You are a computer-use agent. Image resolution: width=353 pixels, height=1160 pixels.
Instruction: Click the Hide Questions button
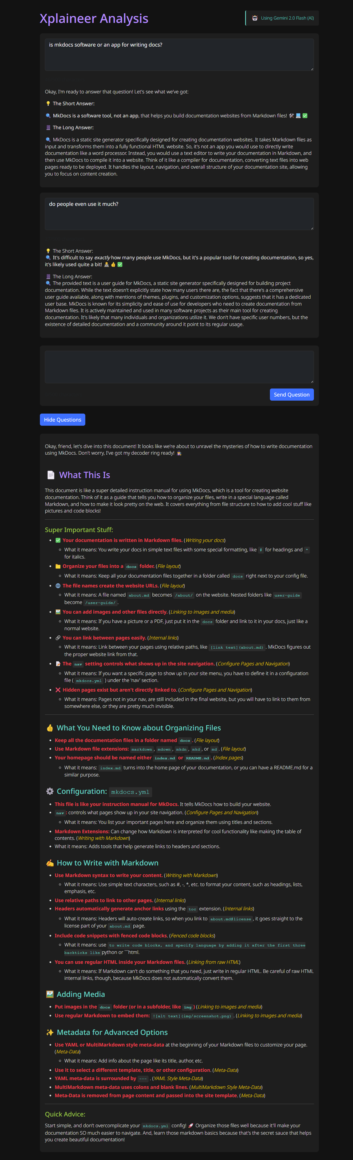(x=62, y=420)
